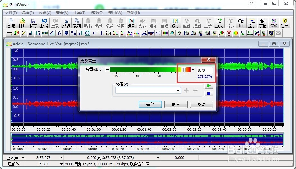Click the 00:01:00 mark on the time ruler
296x169 pixels.
pos(94,129)
